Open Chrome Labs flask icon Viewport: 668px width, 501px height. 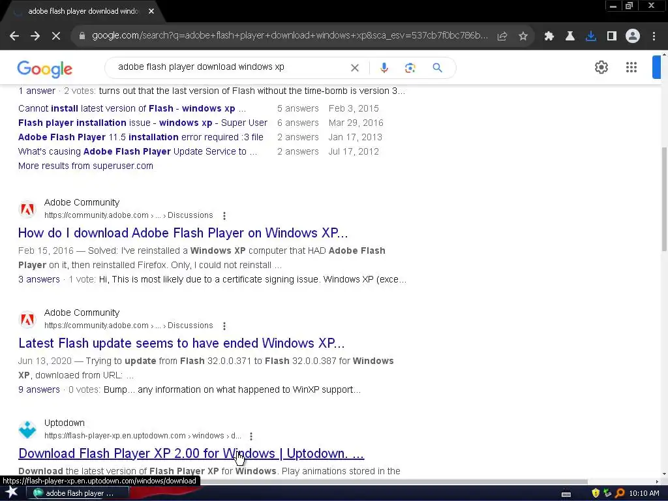[570, 37]
